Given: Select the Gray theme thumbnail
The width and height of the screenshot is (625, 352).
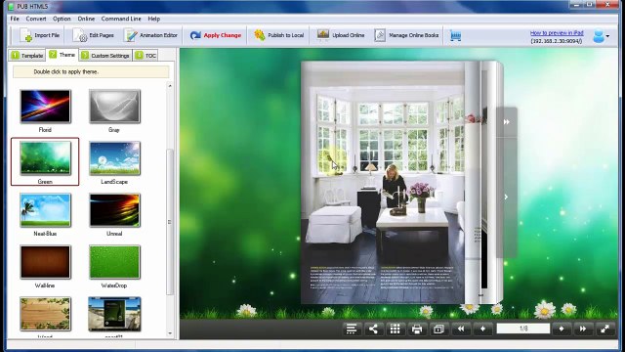Looking at the screenshot, I should tap(115, 107).
